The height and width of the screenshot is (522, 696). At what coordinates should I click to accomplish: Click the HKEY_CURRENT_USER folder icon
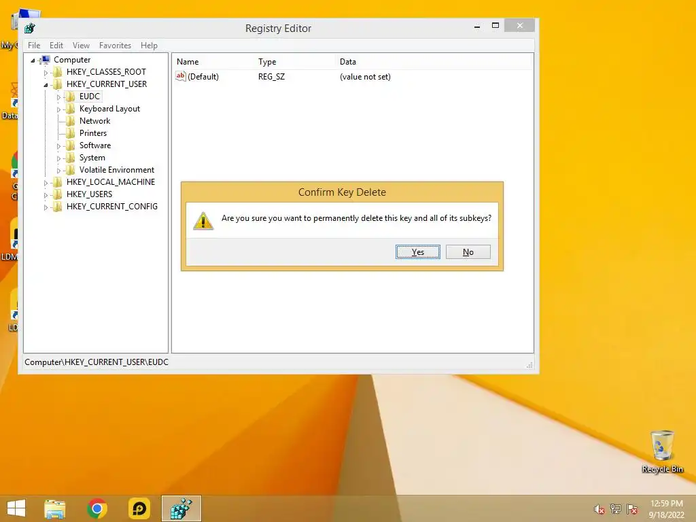pyautogui.click(x=57, y=84)
